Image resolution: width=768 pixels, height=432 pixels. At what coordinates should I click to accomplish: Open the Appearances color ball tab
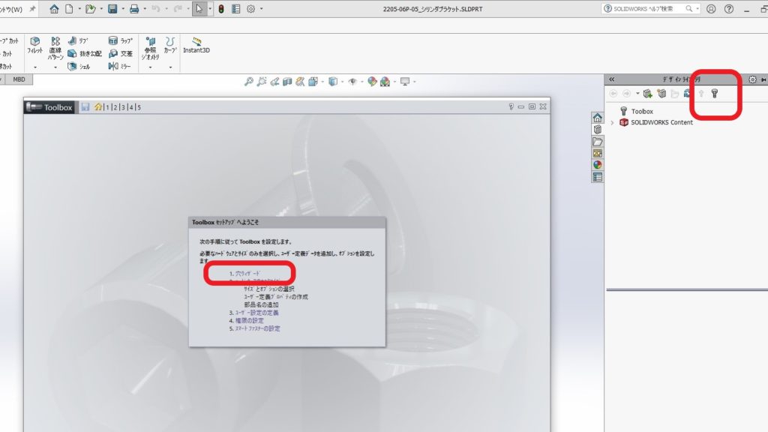click(x=598, y=165)
